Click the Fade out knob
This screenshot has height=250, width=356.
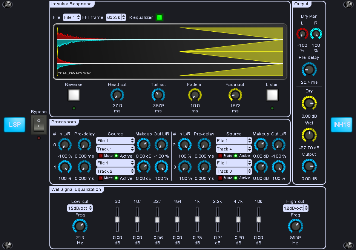pyautogui.click(x=235, y=95)
